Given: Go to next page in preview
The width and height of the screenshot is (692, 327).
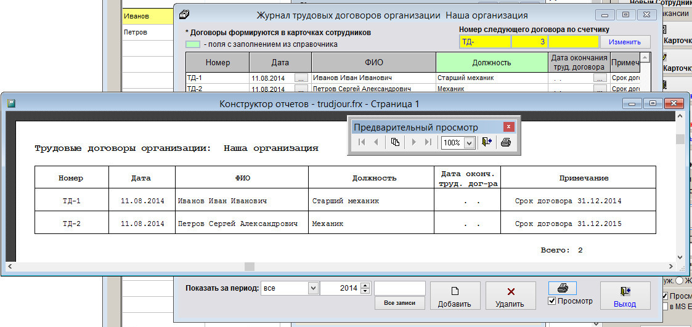Looking at the screenshot, I should (414, 142).
